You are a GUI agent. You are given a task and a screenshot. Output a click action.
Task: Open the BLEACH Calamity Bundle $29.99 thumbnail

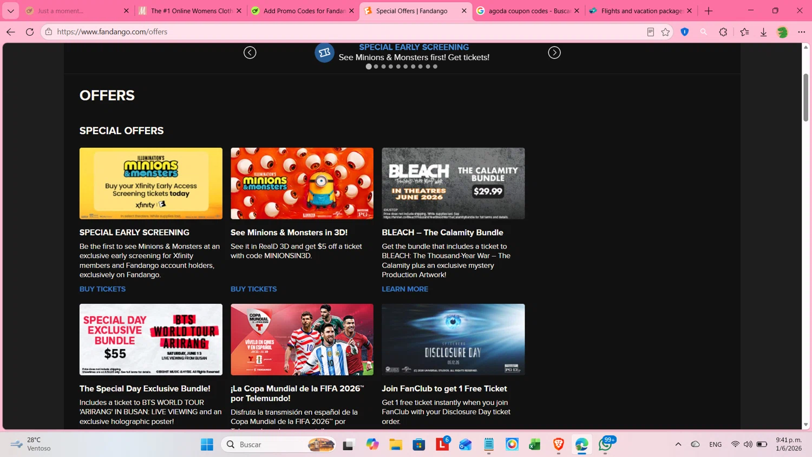coord(453,184)
